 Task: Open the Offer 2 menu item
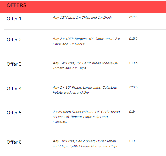coord(14,40)
